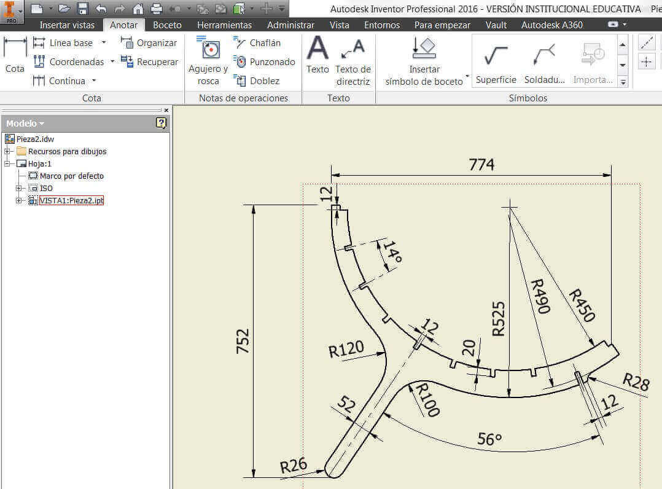Click the Save icon in quick access
The width and height of the screenshot is (662, 489).
(83, 9)
